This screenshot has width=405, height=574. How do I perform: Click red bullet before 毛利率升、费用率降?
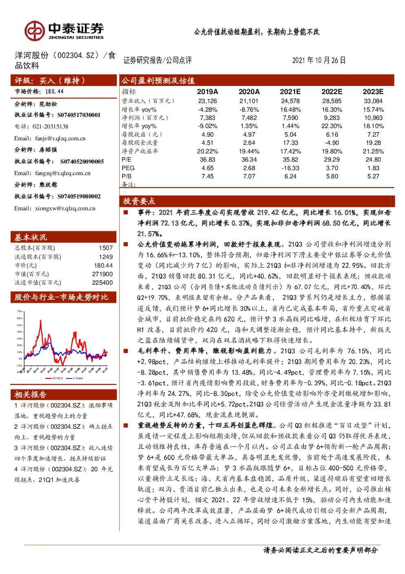126,351
